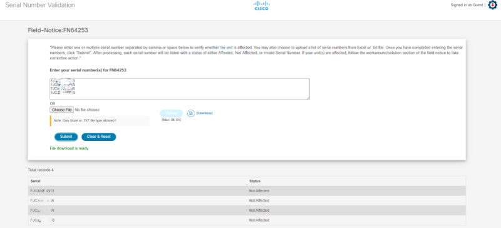Click the Serial Number Validation title
The height and width of the screenshot is (228, 501).
point(40,5)
